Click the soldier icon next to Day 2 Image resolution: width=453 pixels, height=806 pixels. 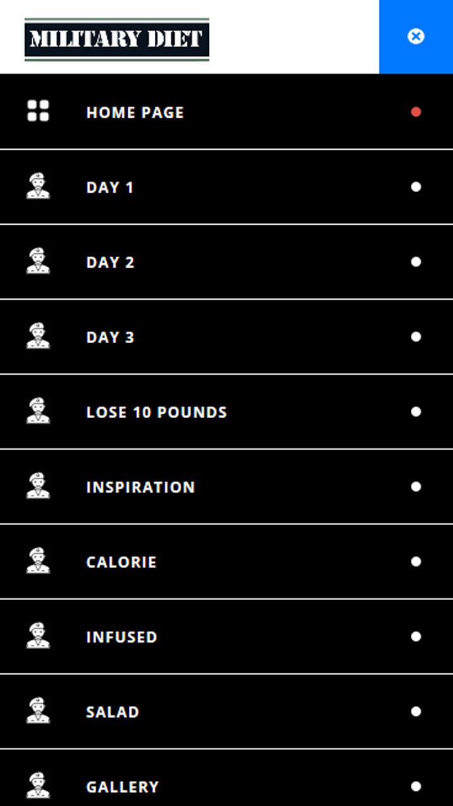coord(38,261)
